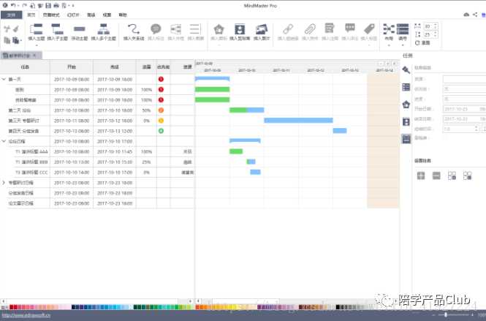Click the Insert Topic (插入主题) ribbon icon
The image size is (486, 321).
tap(37, 29)
